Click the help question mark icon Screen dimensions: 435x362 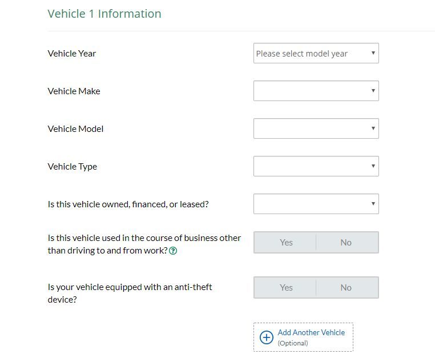173,251
